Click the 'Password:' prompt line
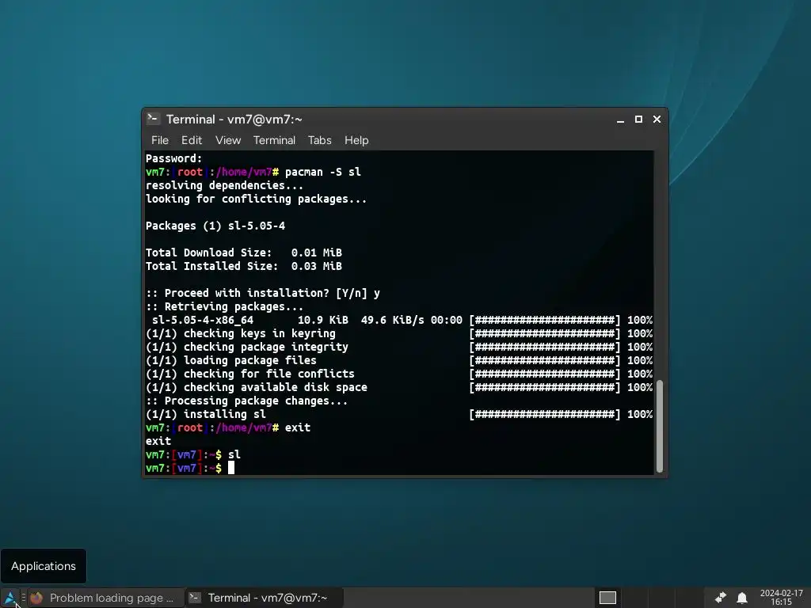The height and width of the screenshot is (608, 811). tap(173, 158)
